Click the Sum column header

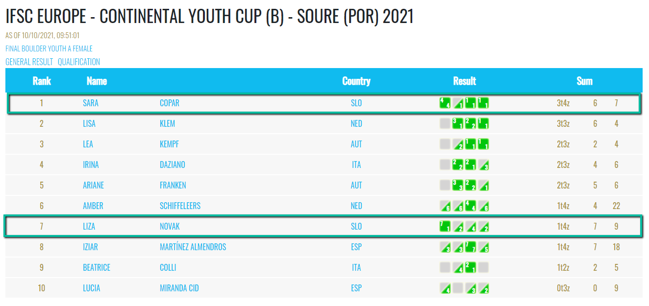(x=584, y=81)
